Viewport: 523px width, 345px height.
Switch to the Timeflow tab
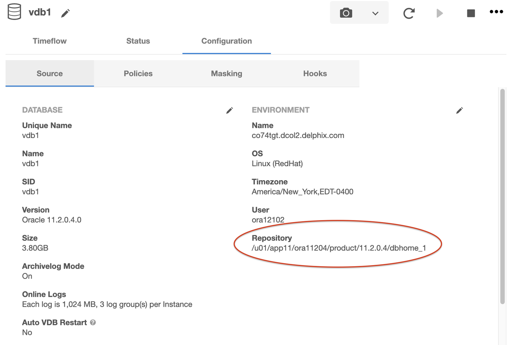49,41
